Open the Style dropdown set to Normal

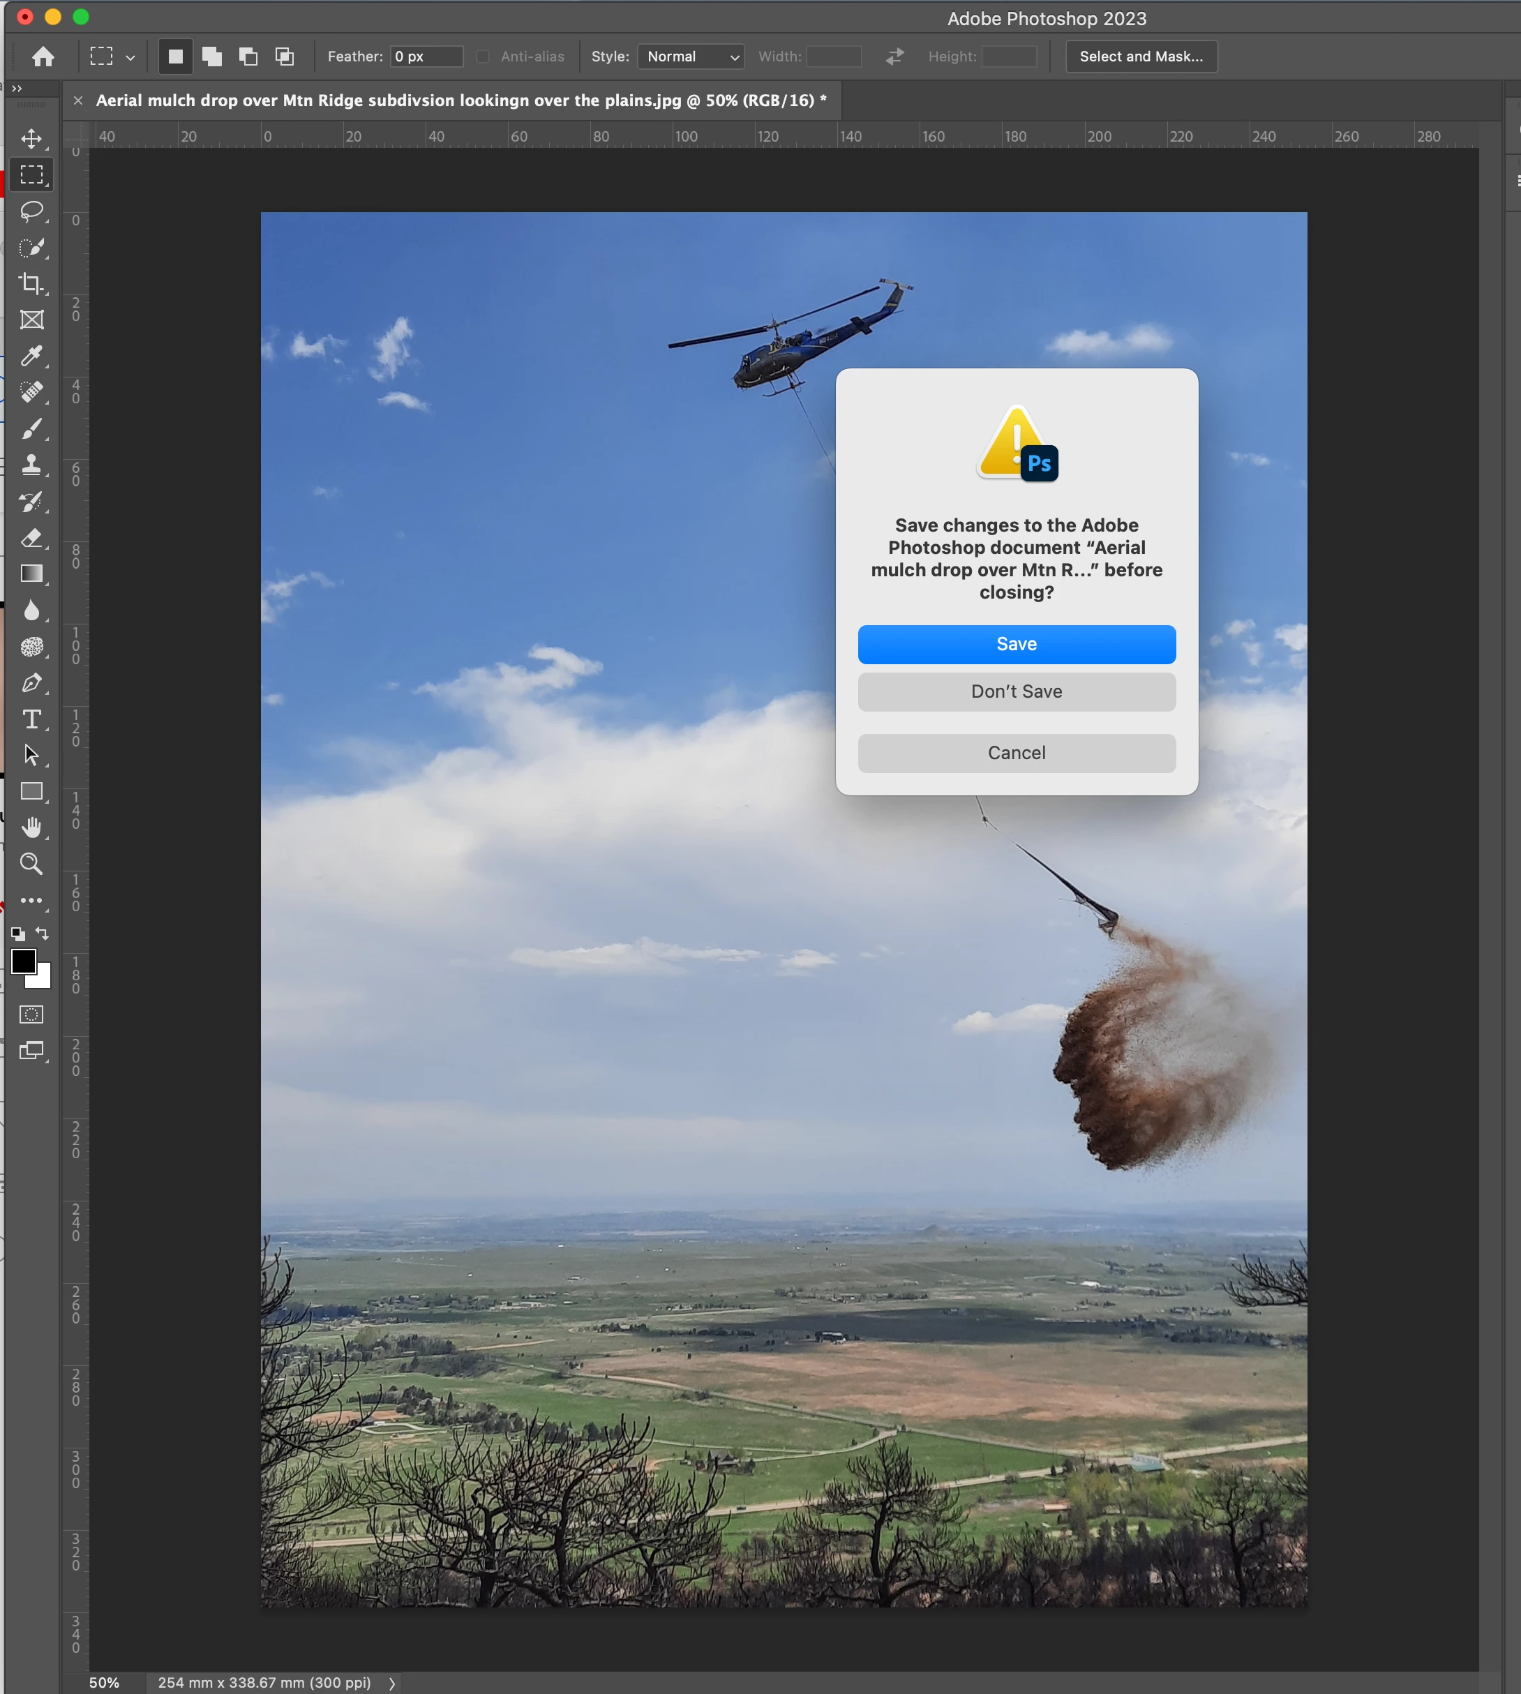pyautogui.click(x=690, y=56)
